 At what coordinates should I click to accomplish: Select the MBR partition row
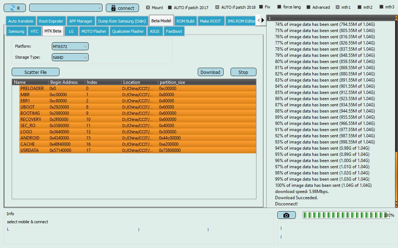[138, 94]
